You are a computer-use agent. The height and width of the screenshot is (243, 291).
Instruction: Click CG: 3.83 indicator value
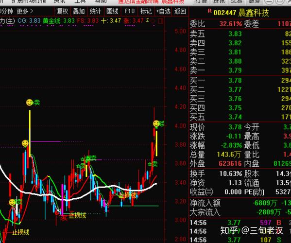[x=29, y=20]
